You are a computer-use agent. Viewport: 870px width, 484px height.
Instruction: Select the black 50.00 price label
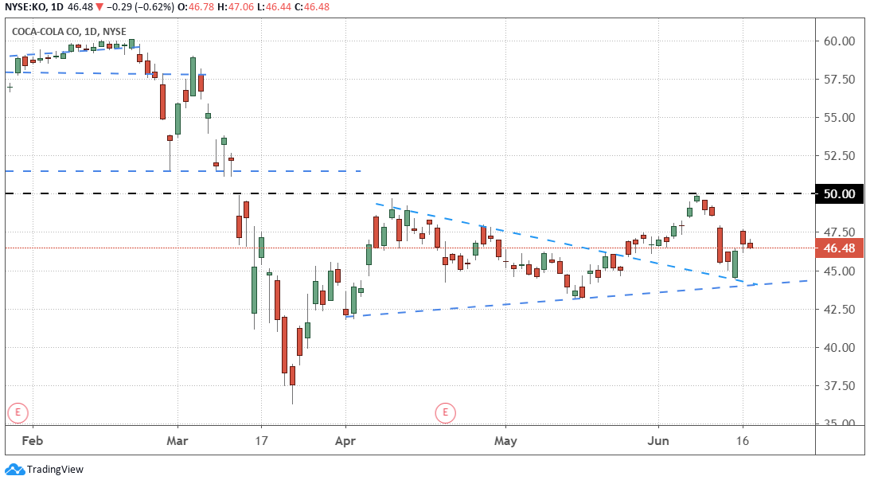coord(840,194)
